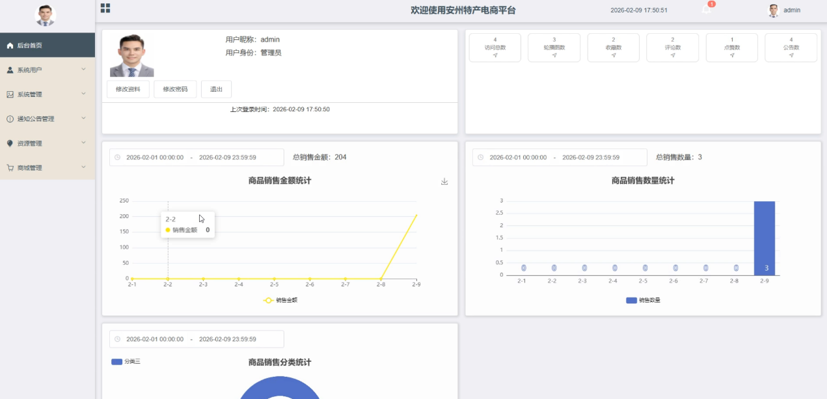Image resolution: width=827 pixels, height=399 pixels.
Task: Click the admin avatar in top-right header
Action: pos(774,10)
